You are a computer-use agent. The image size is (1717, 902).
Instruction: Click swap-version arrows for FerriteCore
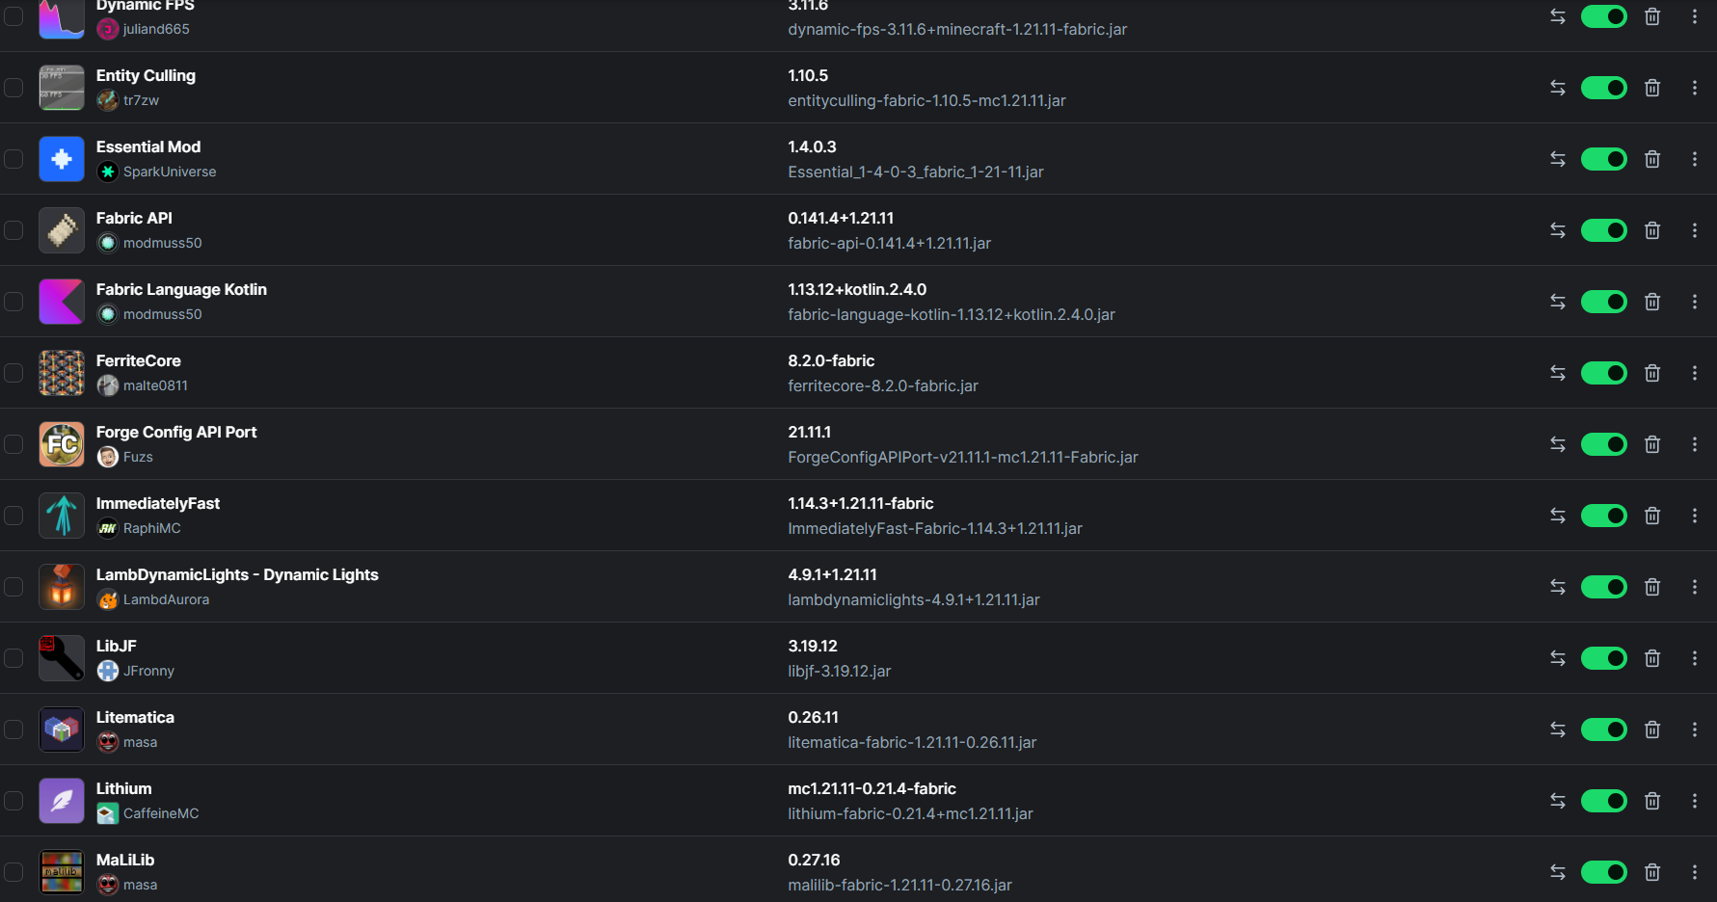pyautogui.click(x=1558, y=373)
